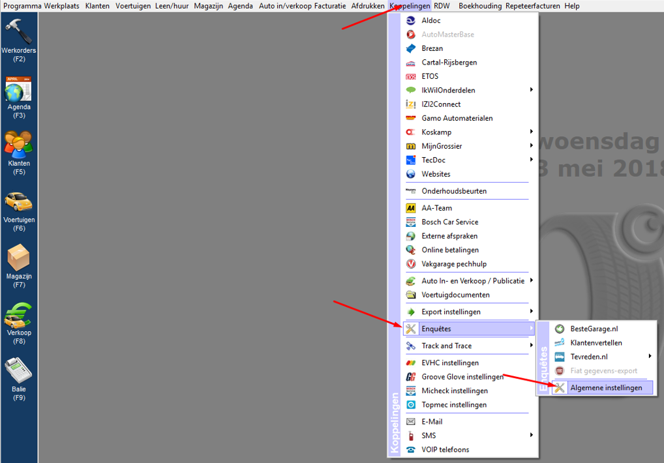Click the Vakgarage pechhulp icon
664x463 pixels.
click(x=411, y=263)
